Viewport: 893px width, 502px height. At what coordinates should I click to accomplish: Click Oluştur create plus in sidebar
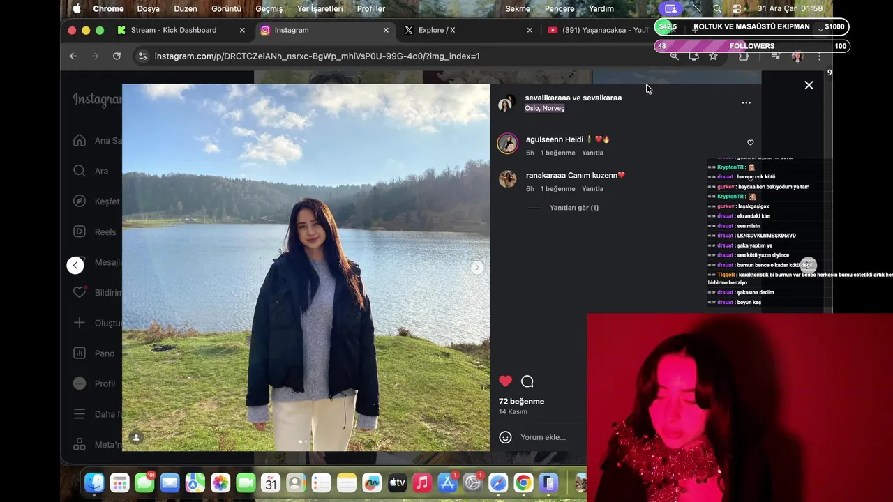(x=80, y=323)
